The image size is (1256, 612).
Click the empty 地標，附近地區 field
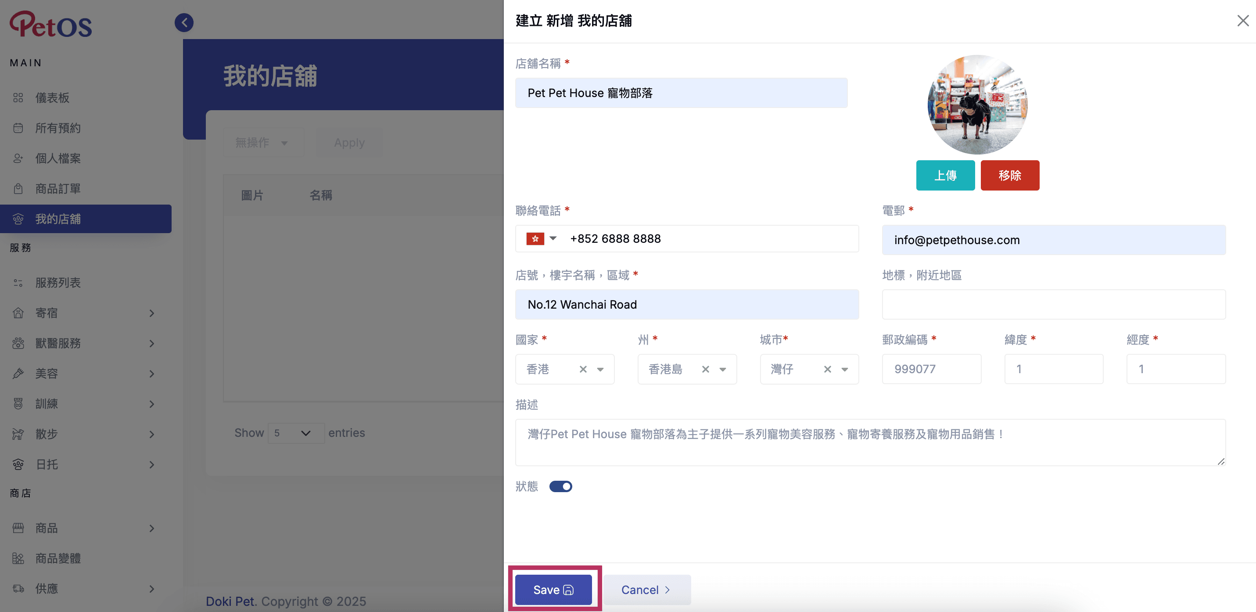coord(1054,304)
